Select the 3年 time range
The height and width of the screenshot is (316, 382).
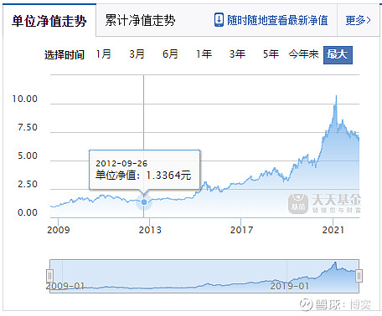click(237, 54)
